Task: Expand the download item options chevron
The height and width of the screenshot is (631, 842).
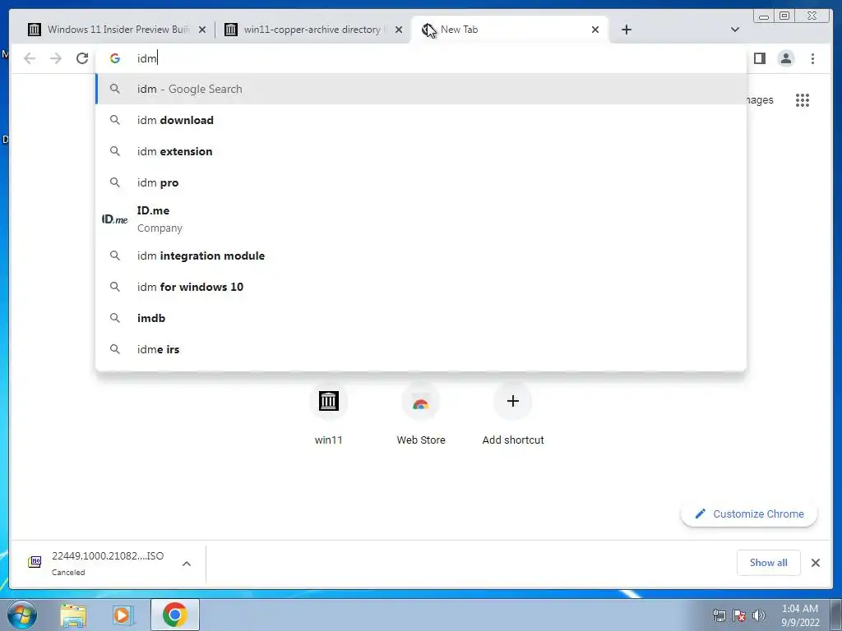Action: 187,564
